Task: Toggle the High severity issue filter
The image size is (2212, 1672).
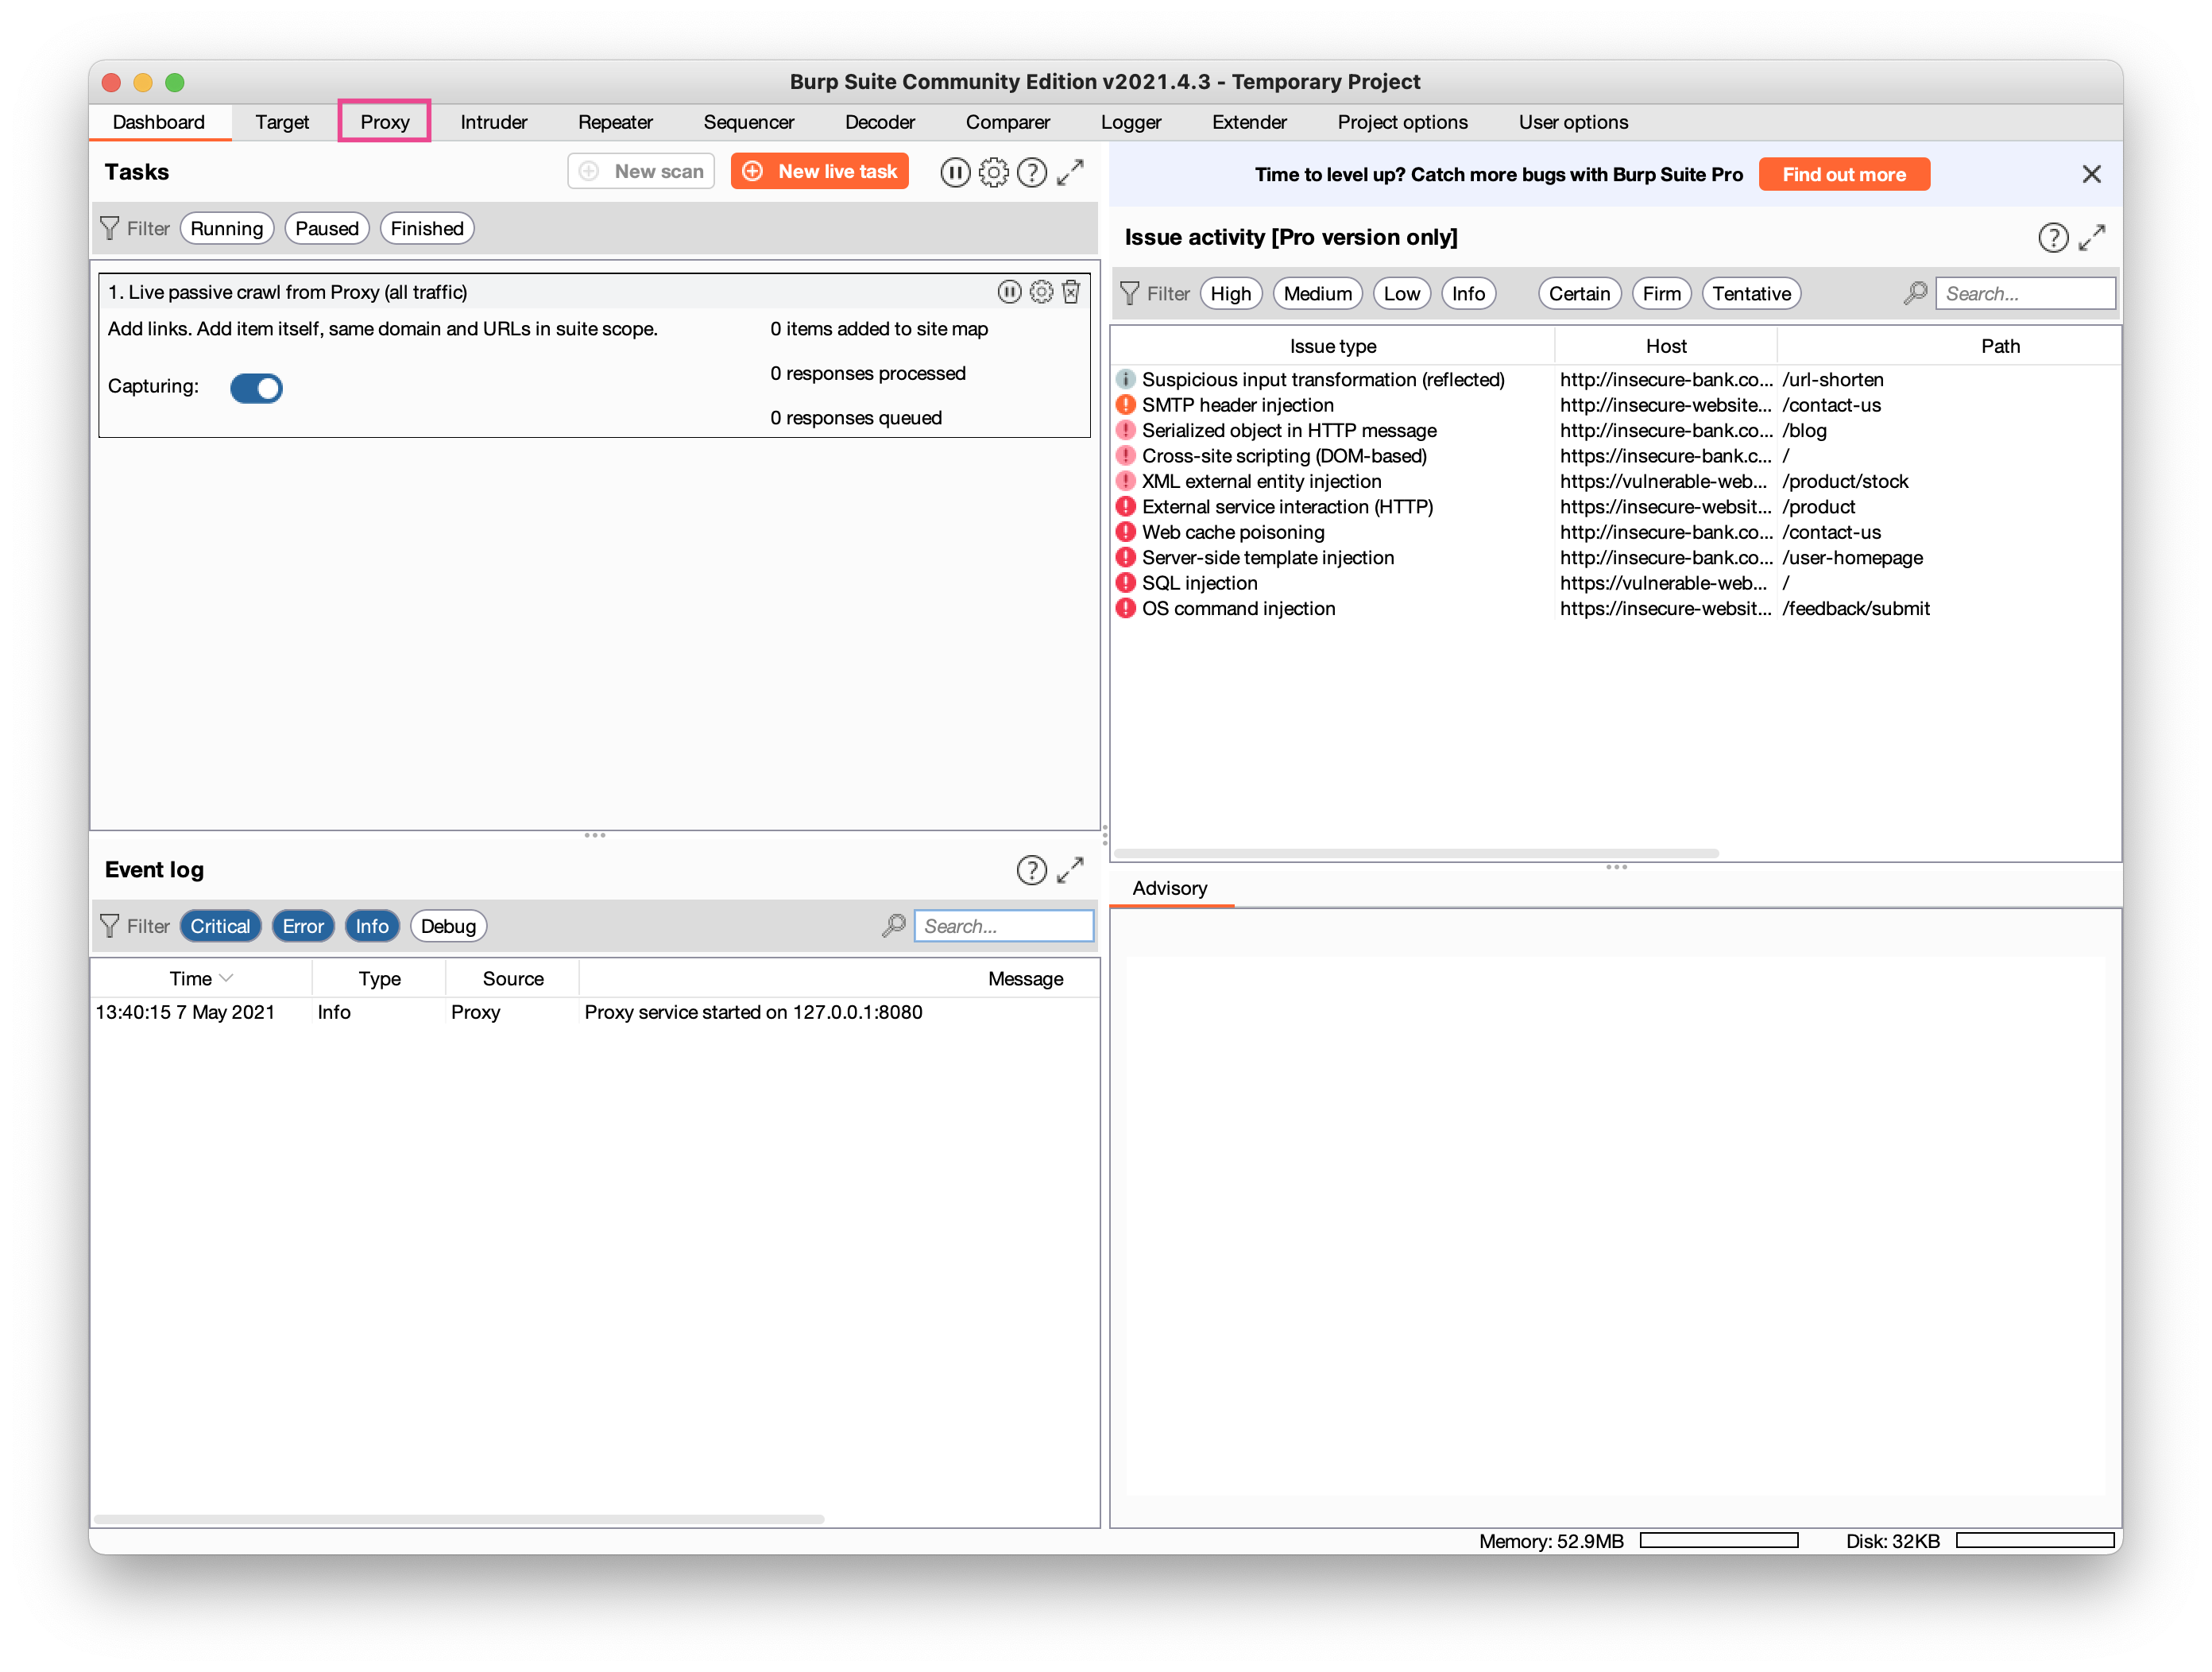Action: (x=1231, y=294)
